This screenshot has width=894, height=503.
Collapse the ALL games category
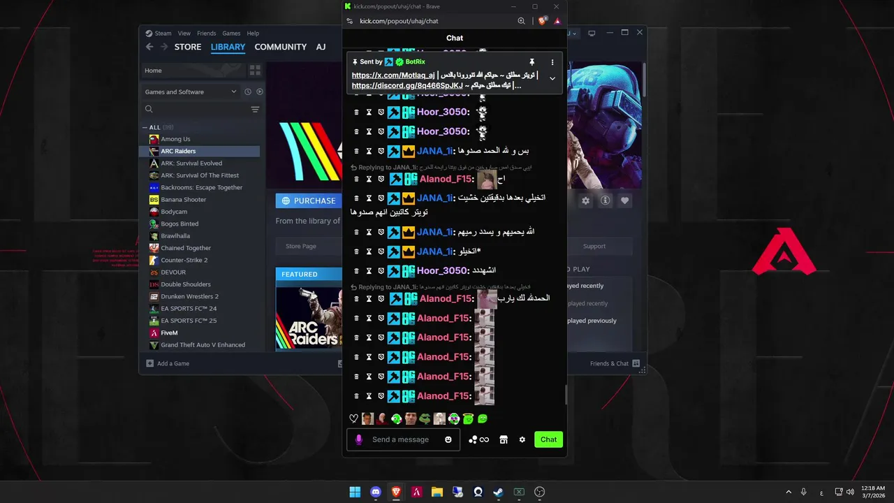coord(145,127)
